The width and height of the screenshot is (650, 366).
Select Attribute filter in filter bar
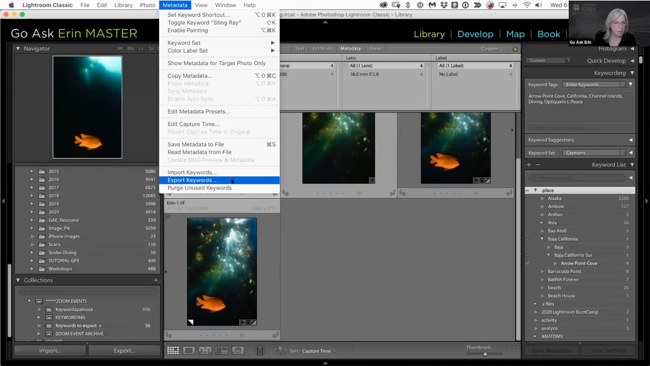[x=322, y=48]
